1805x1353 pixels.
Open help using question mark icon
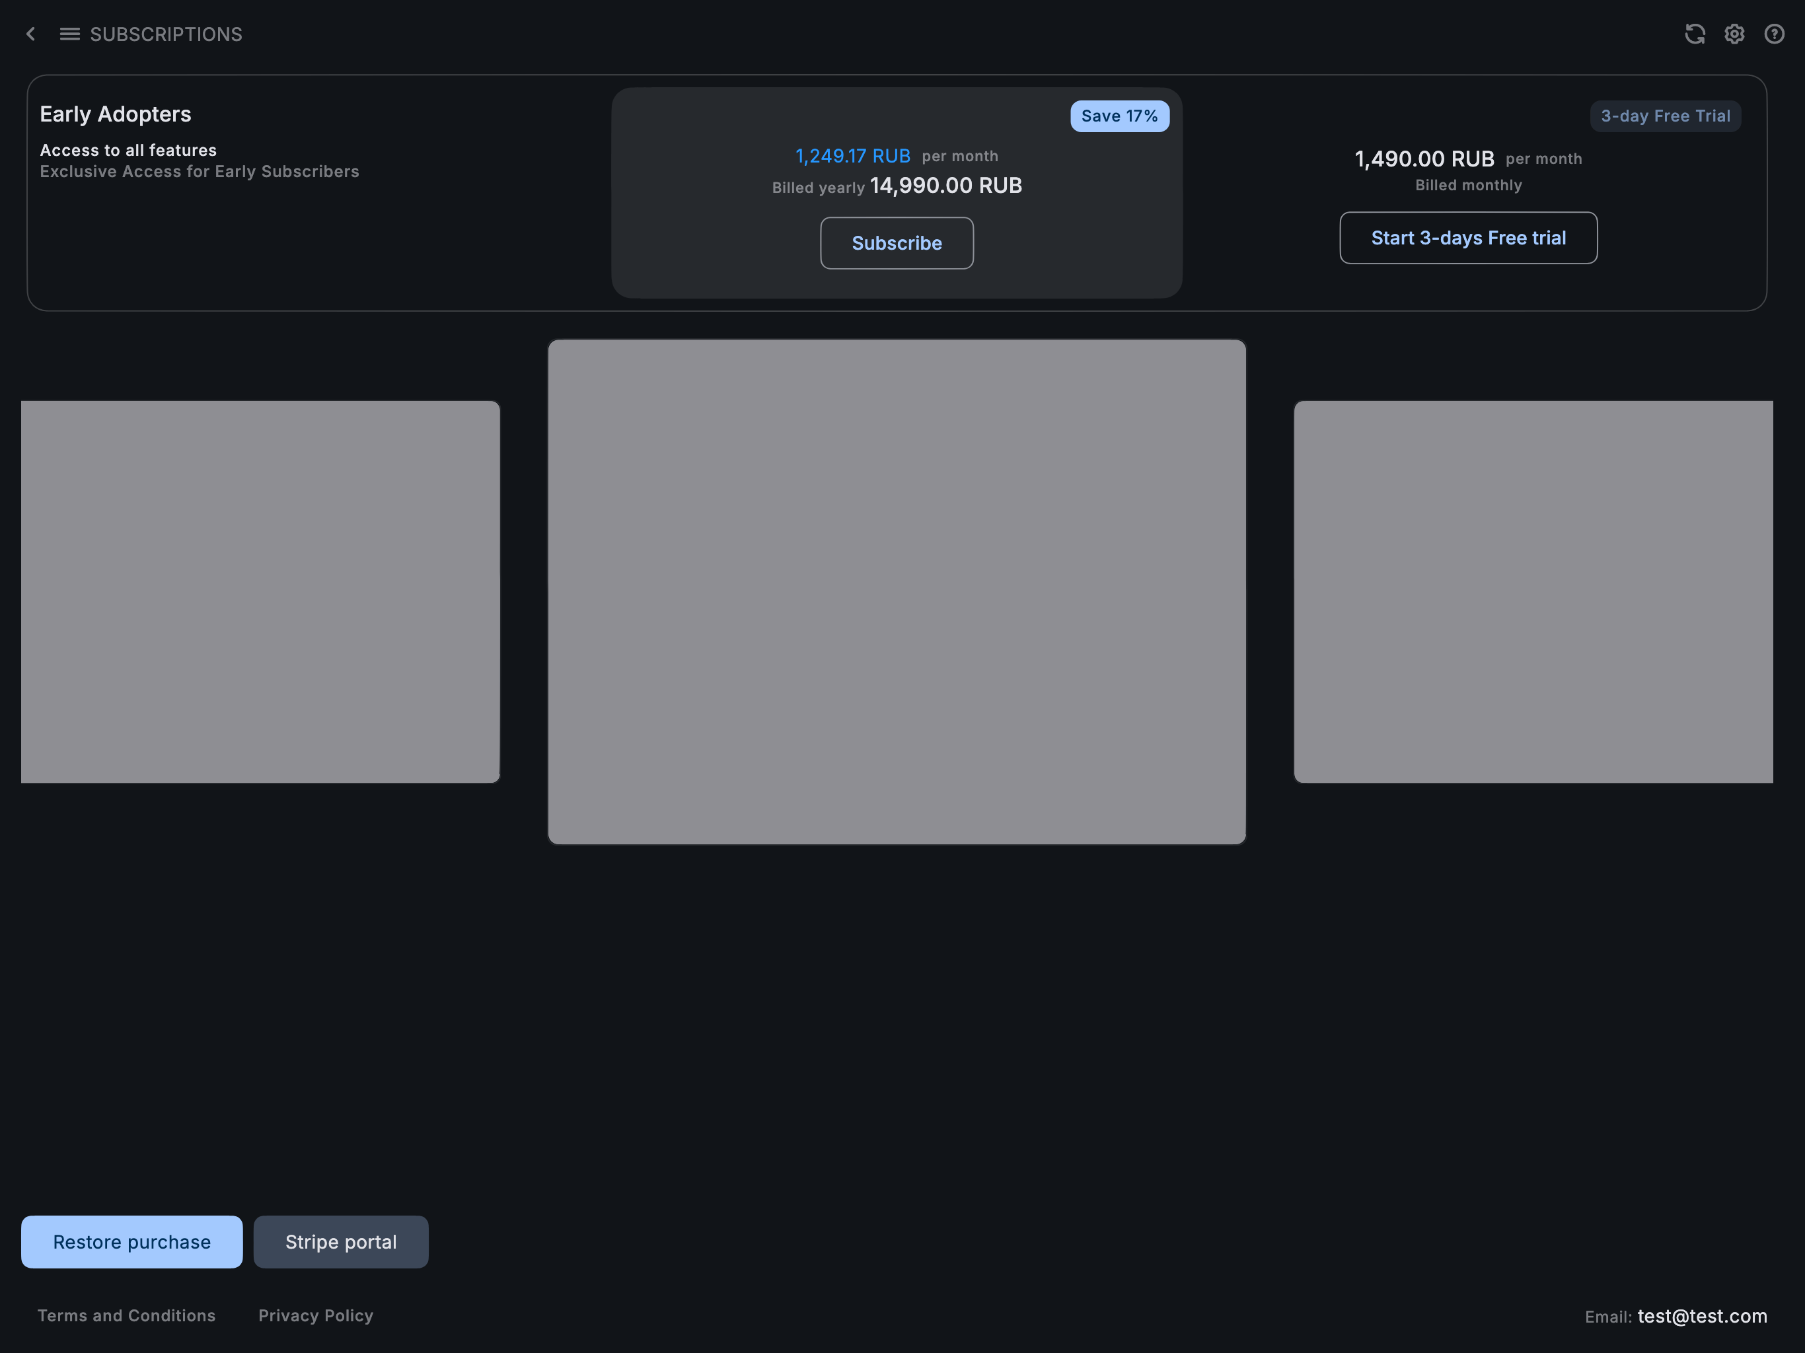pyautogui.click(x=1775, y=34)
